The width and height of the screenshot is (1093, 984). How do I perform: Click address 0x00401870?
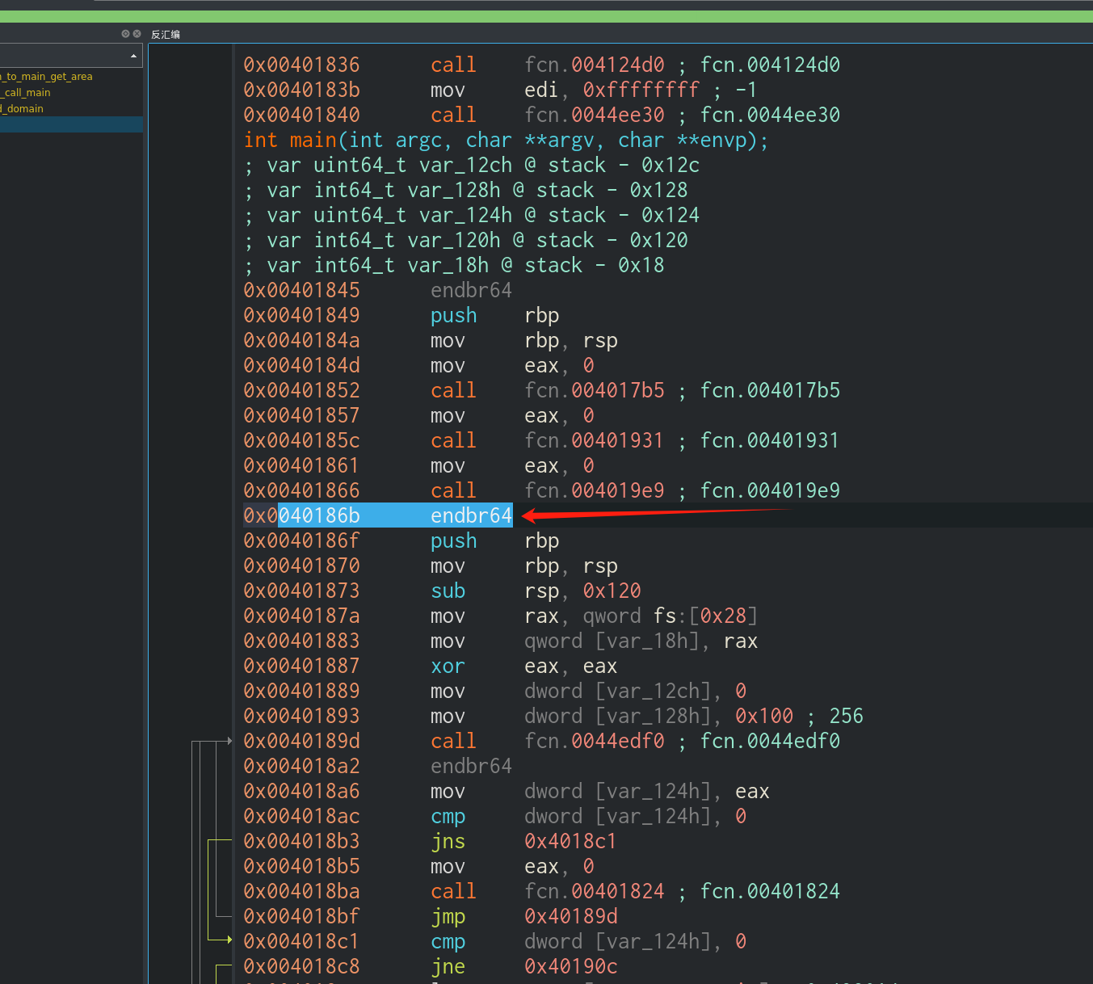click(x=302, y=566)
